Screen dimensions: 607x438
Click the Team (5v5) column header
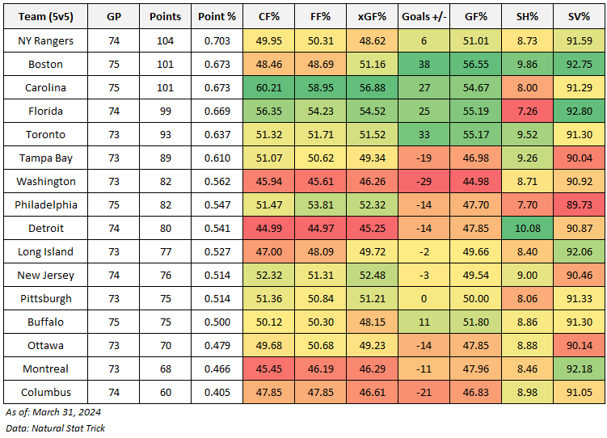coord(46,16)
